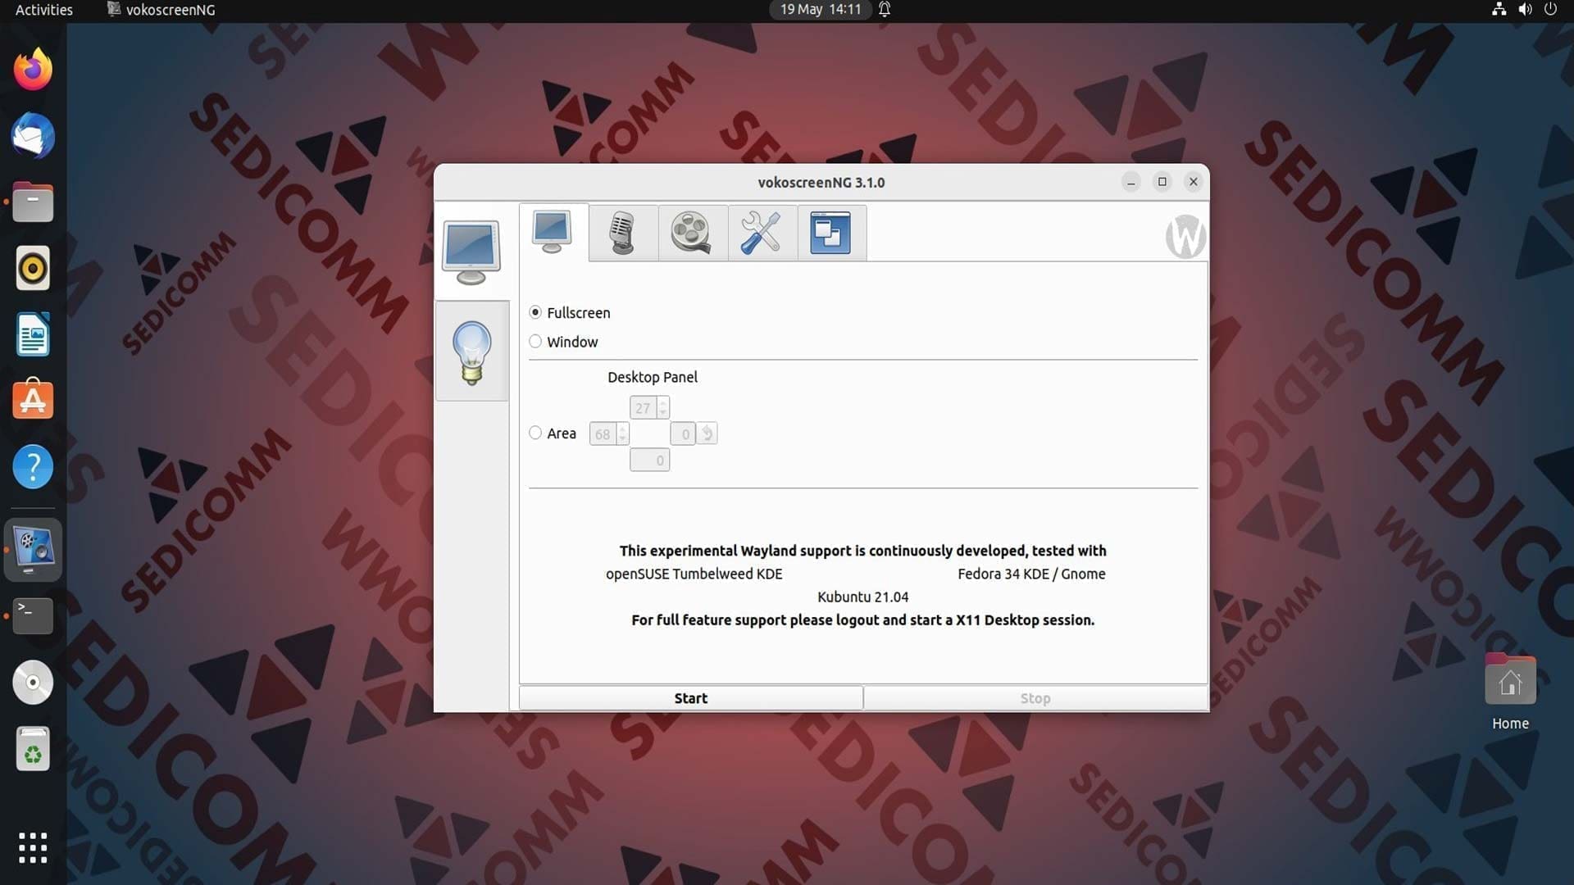Viewport: 1574px width, 885px height.
Task: Click the network icon in top bar
Action: (1499, 10)
